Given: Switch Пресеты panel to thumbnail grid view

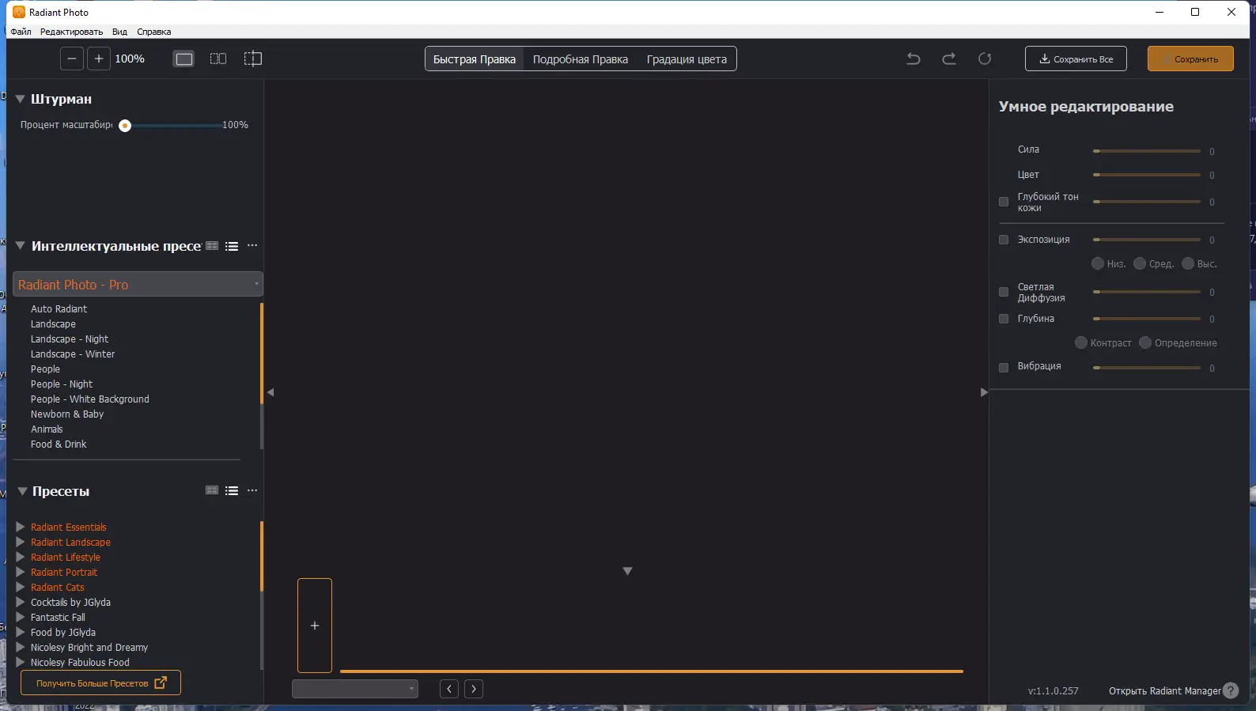Looking at the screenshot, I should coord(212,490).
